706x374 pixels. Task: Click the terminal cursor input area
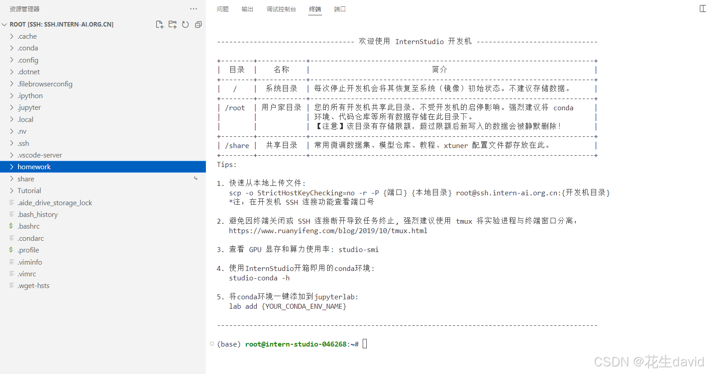(x=365, y=344)
